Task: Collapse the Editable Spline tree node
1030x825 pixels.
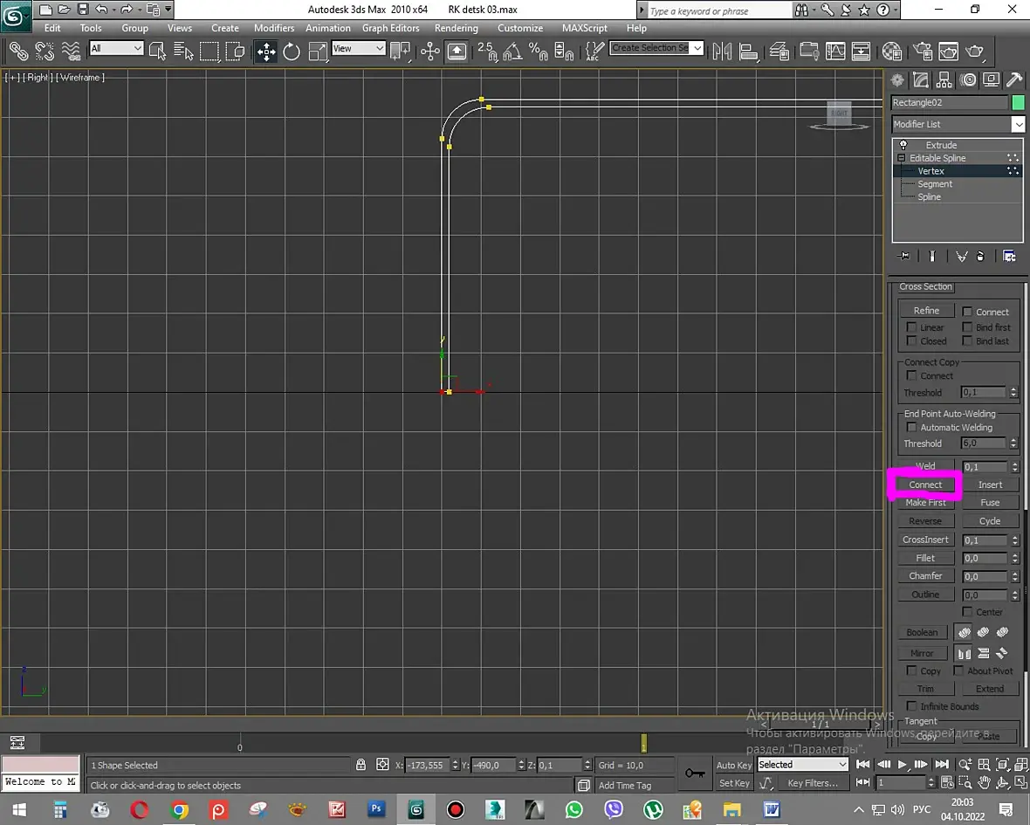Action: (x=902, y=158)
